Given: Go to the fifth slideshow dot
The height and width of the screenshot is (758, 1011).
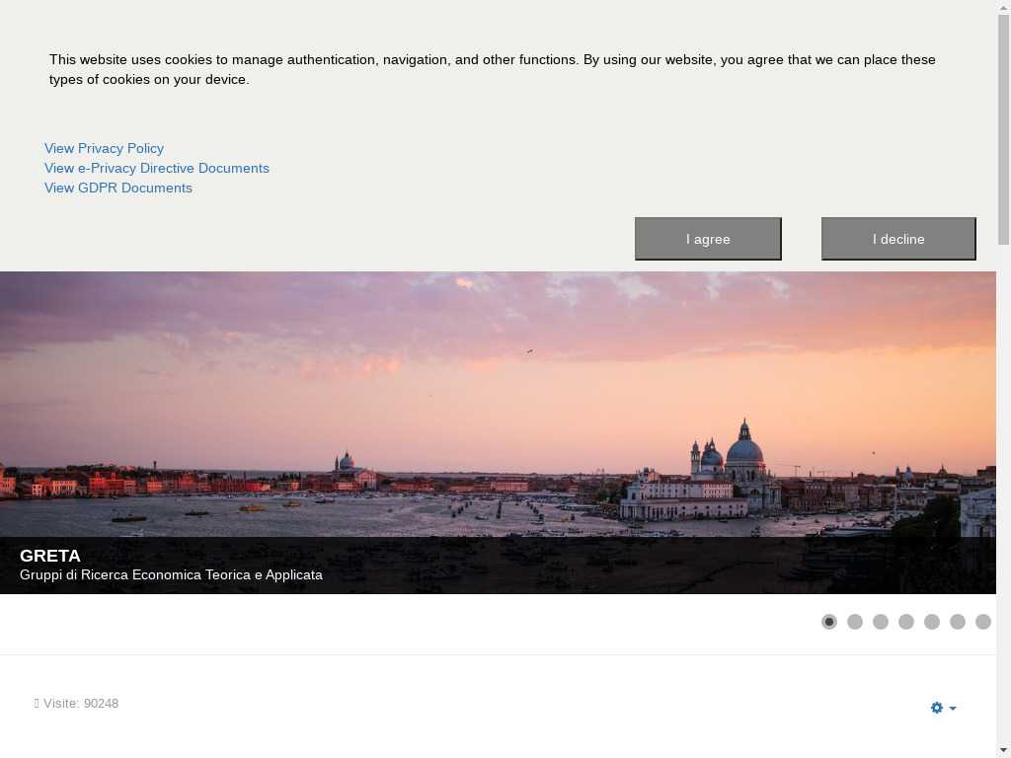Looking at the screenshot, I should (x=932, y=622).
